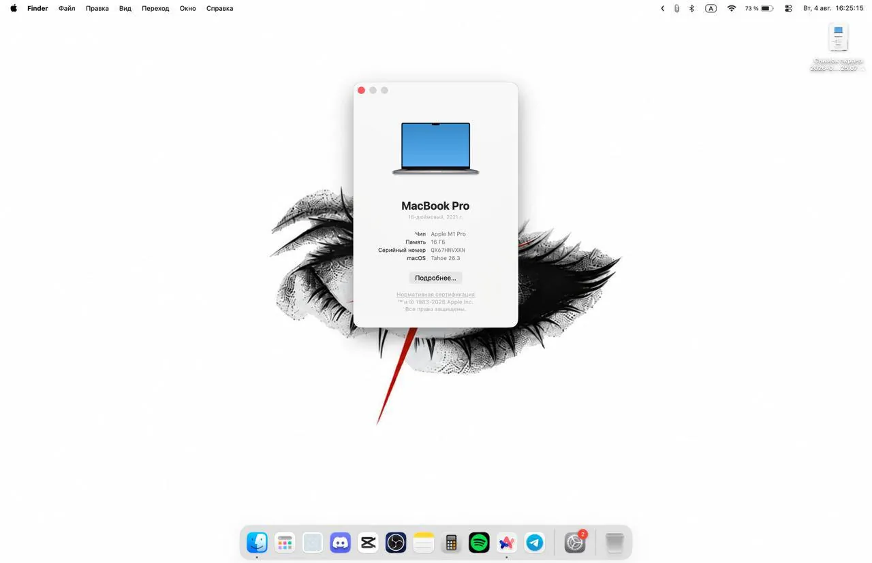Open the Launchpad apps grid in the Dock

285,543
